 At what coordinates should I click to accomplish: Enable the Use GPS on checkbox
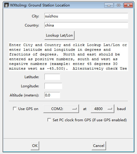(x=15, y=109)
